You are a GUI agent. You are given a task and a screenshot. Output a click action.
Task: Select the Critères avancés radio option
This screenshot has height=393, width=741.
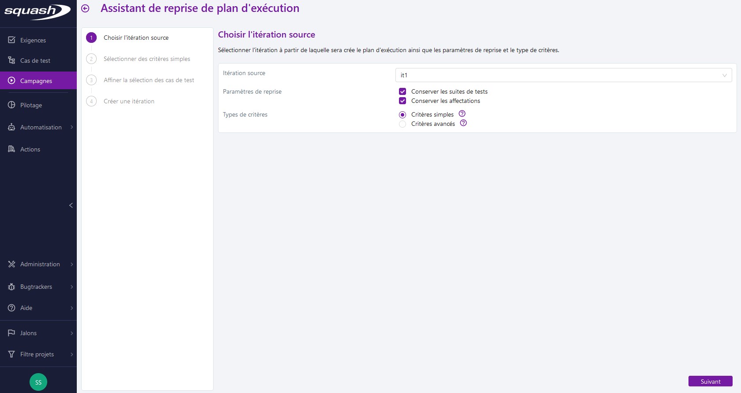tap(402, 124)
